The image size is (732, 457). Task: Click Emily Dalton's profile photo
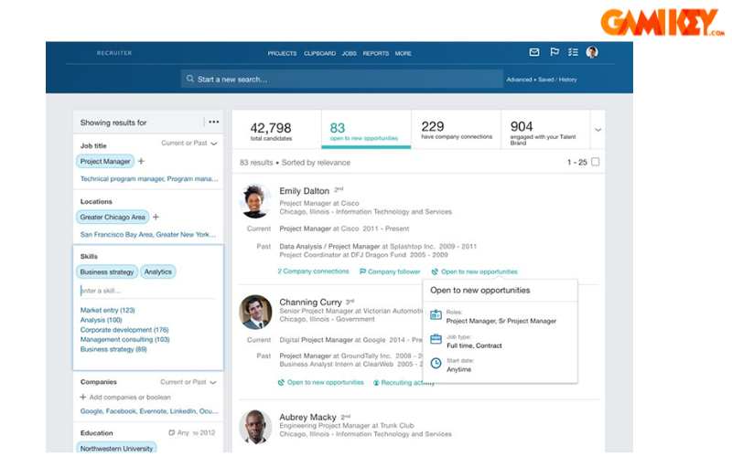pyautogui.click(x=255, y=201)
